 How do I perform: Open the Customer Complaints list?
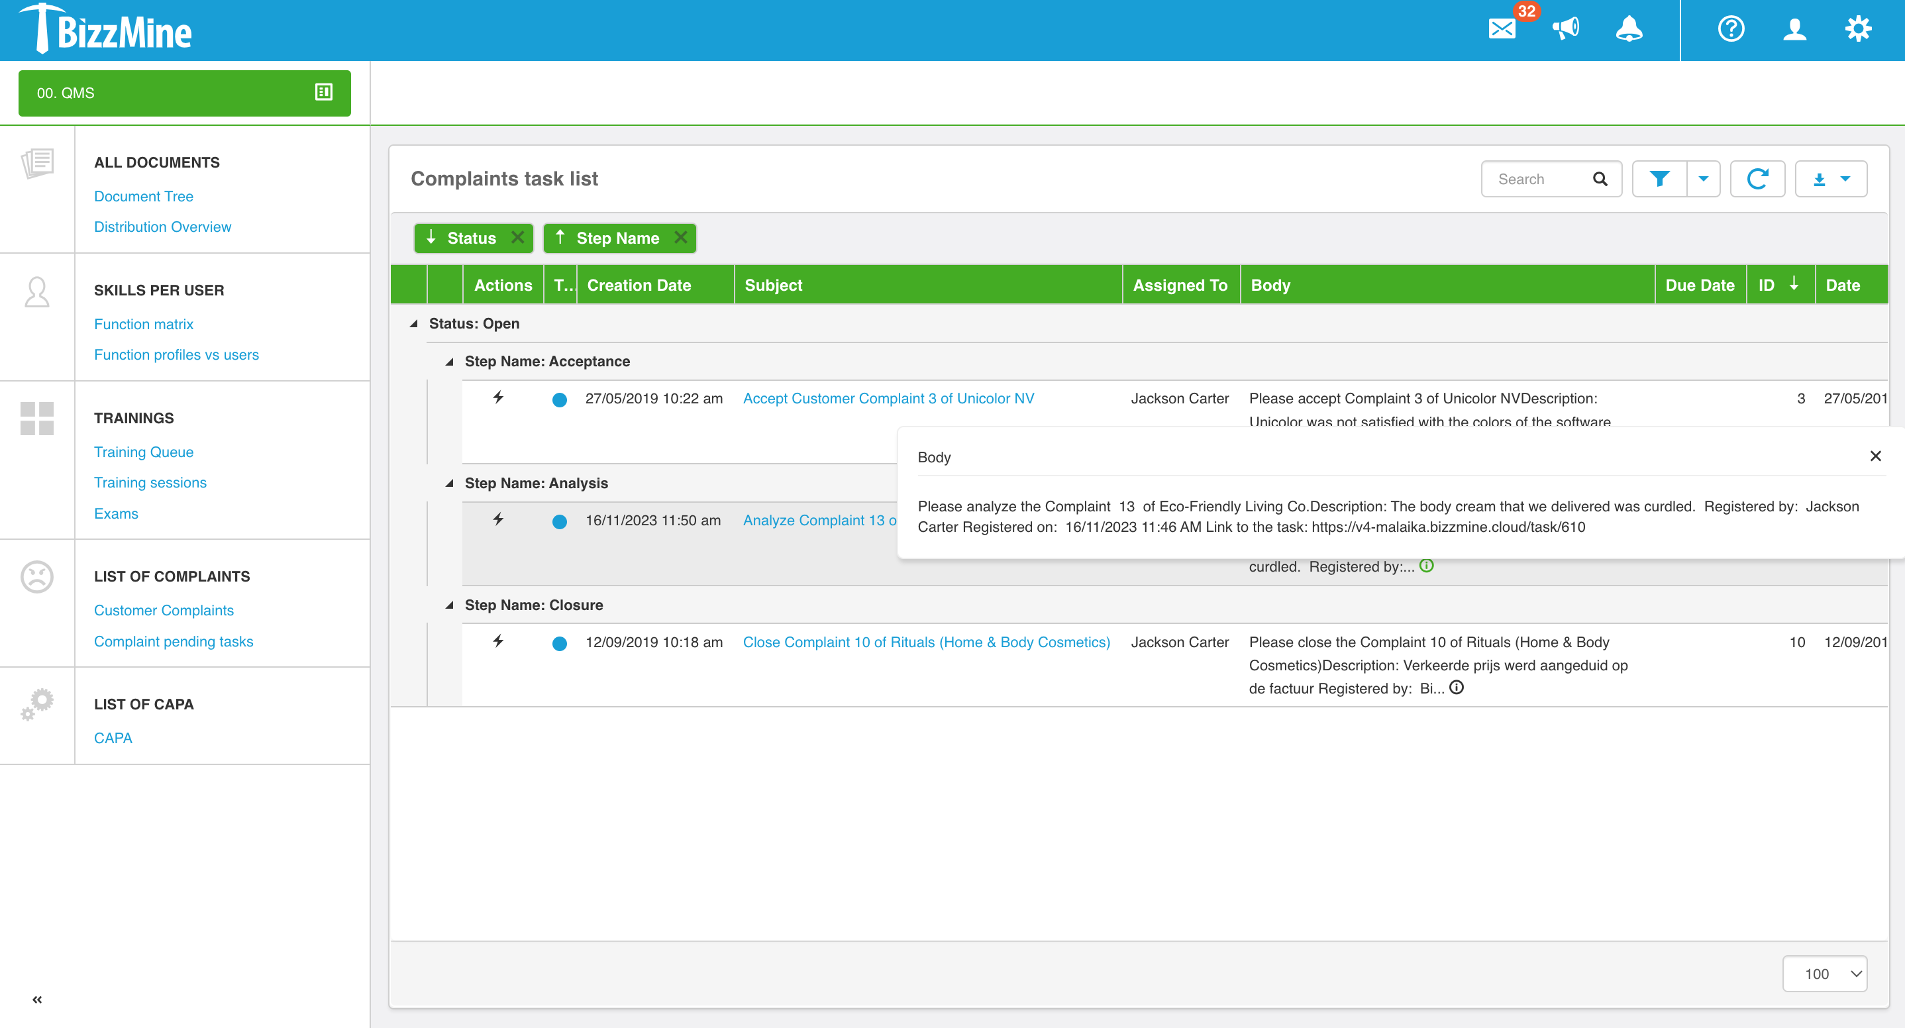164,610
